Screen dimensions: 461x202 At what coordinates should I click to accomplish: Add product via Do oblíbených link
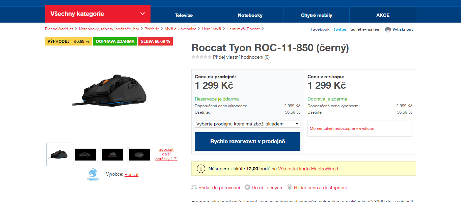click(x=267, y=187)
